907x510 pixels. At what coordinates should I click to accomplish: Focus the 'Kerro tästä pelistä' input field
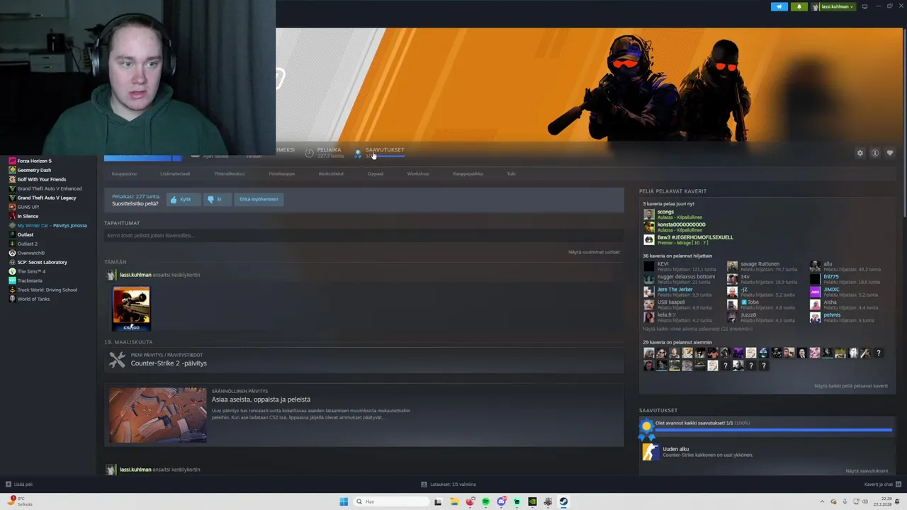pyautogui.click(x=364, y=235)
